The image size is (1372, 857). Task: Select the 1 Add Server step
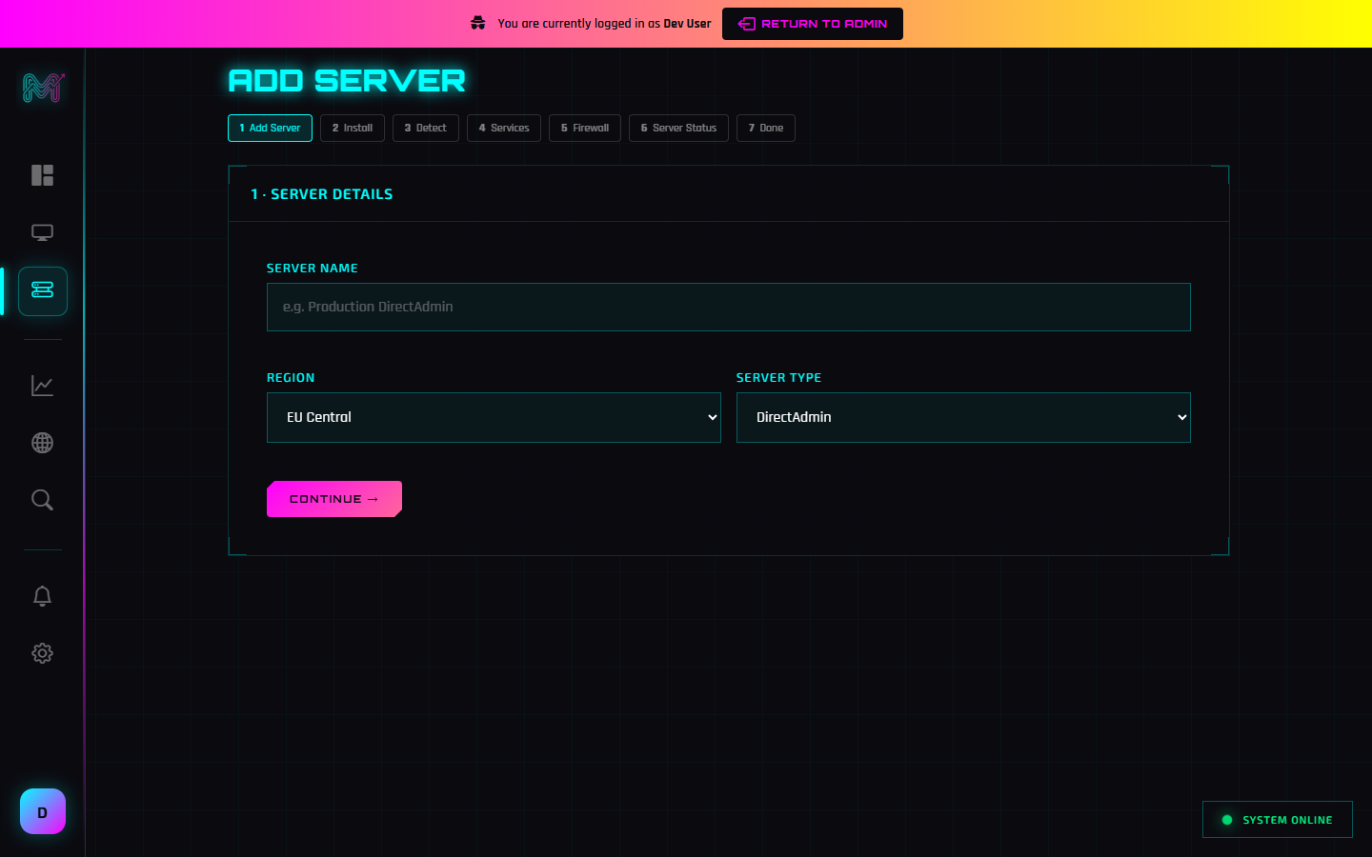(x=270, y=128)
